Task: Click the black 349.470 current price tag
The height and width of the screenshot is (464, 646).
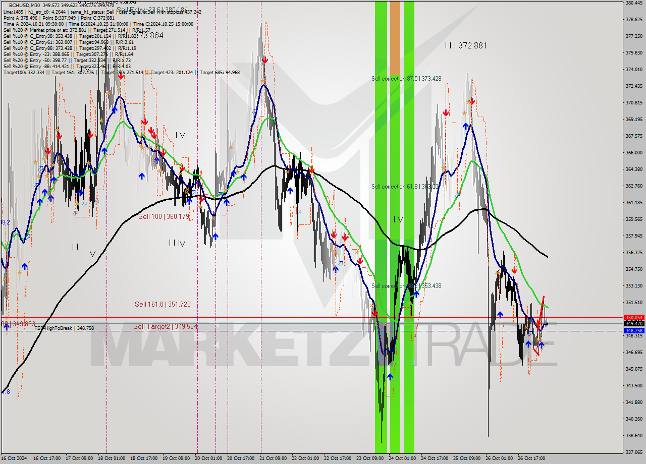Action: 634,324
